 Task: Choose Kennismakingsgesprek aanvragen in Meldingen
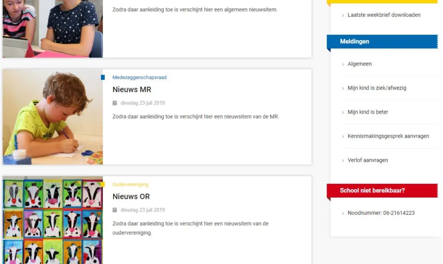(388, 136)
